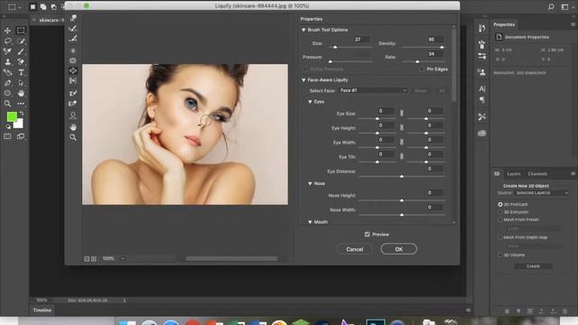
Task: Open the Character panel icon
Action: tap(481, 88)
